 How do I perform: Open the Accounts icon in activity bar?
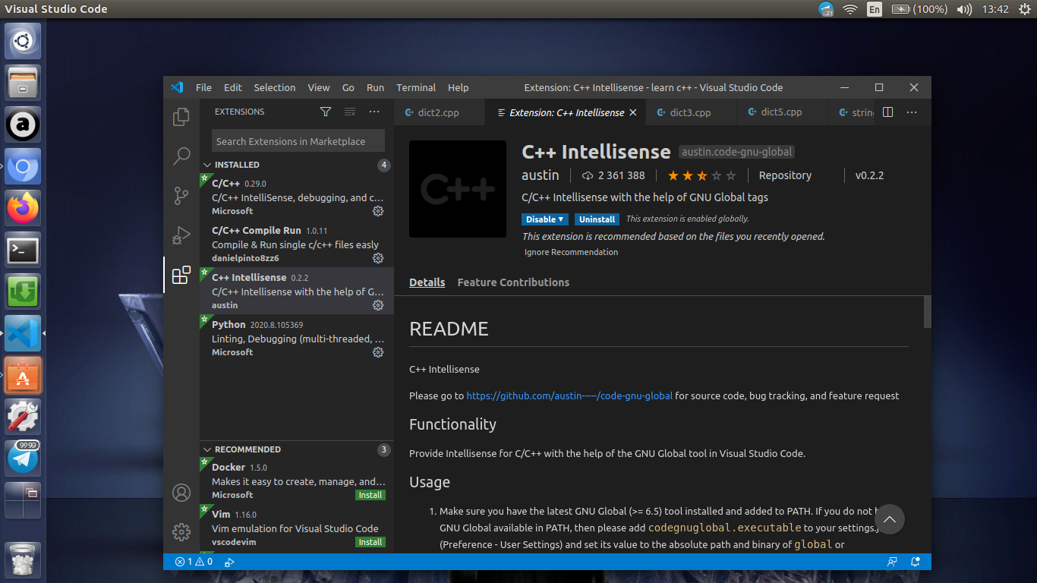tap(181, 493)
